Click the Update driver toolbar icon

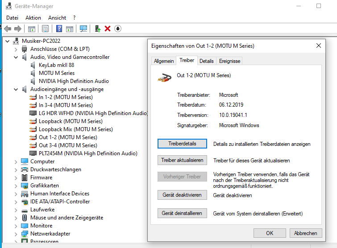tap(98, 29)
